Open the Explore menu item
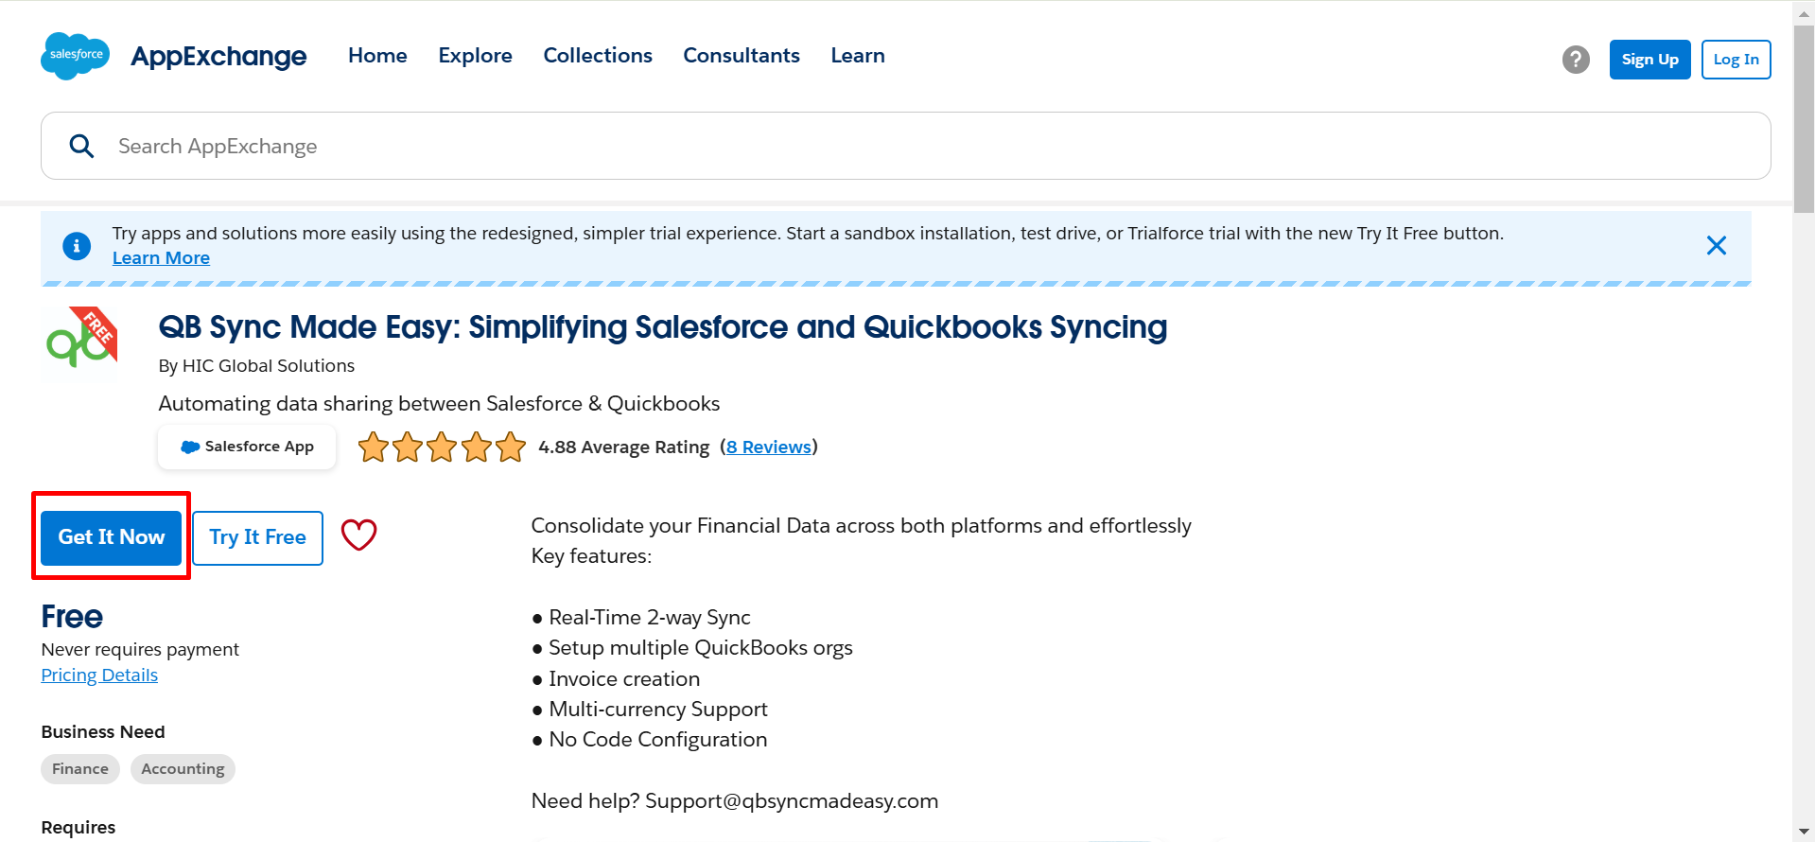Image resolution: width=1815 pixels, height=842 pixels. coord(475,56)
